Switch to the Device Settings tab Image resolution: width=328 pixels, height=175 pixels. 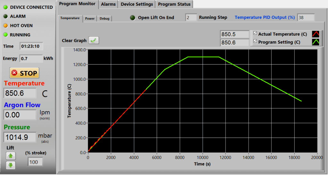[x=137, y=4]
